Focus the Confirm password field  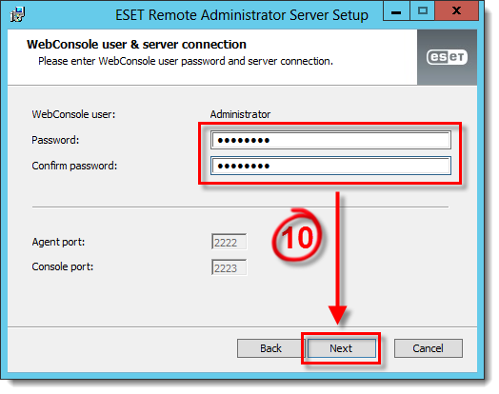tap(330, 166)
